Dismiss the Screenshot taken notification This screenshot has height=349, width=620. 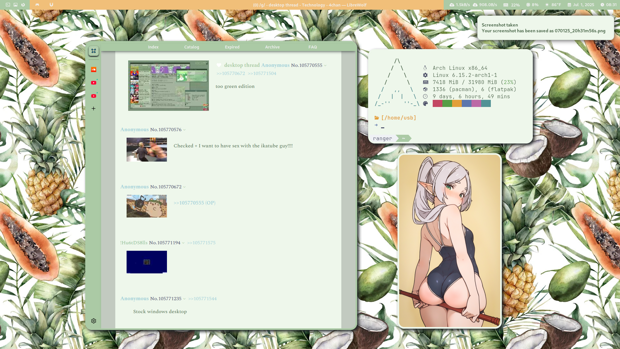(x=545, y=28)
